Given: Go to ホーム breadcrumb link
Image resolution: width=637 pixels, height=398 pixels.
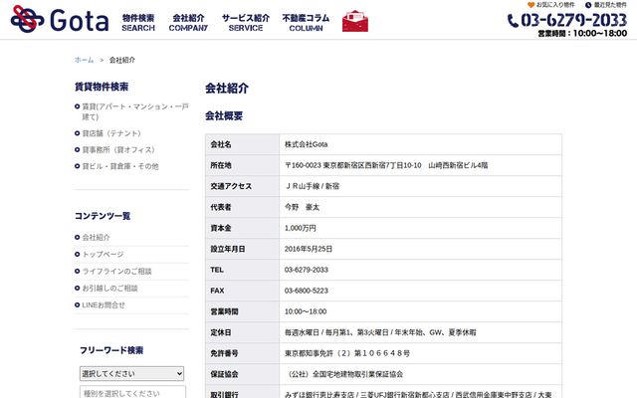Looking at the screenshot, I should 84,60.
